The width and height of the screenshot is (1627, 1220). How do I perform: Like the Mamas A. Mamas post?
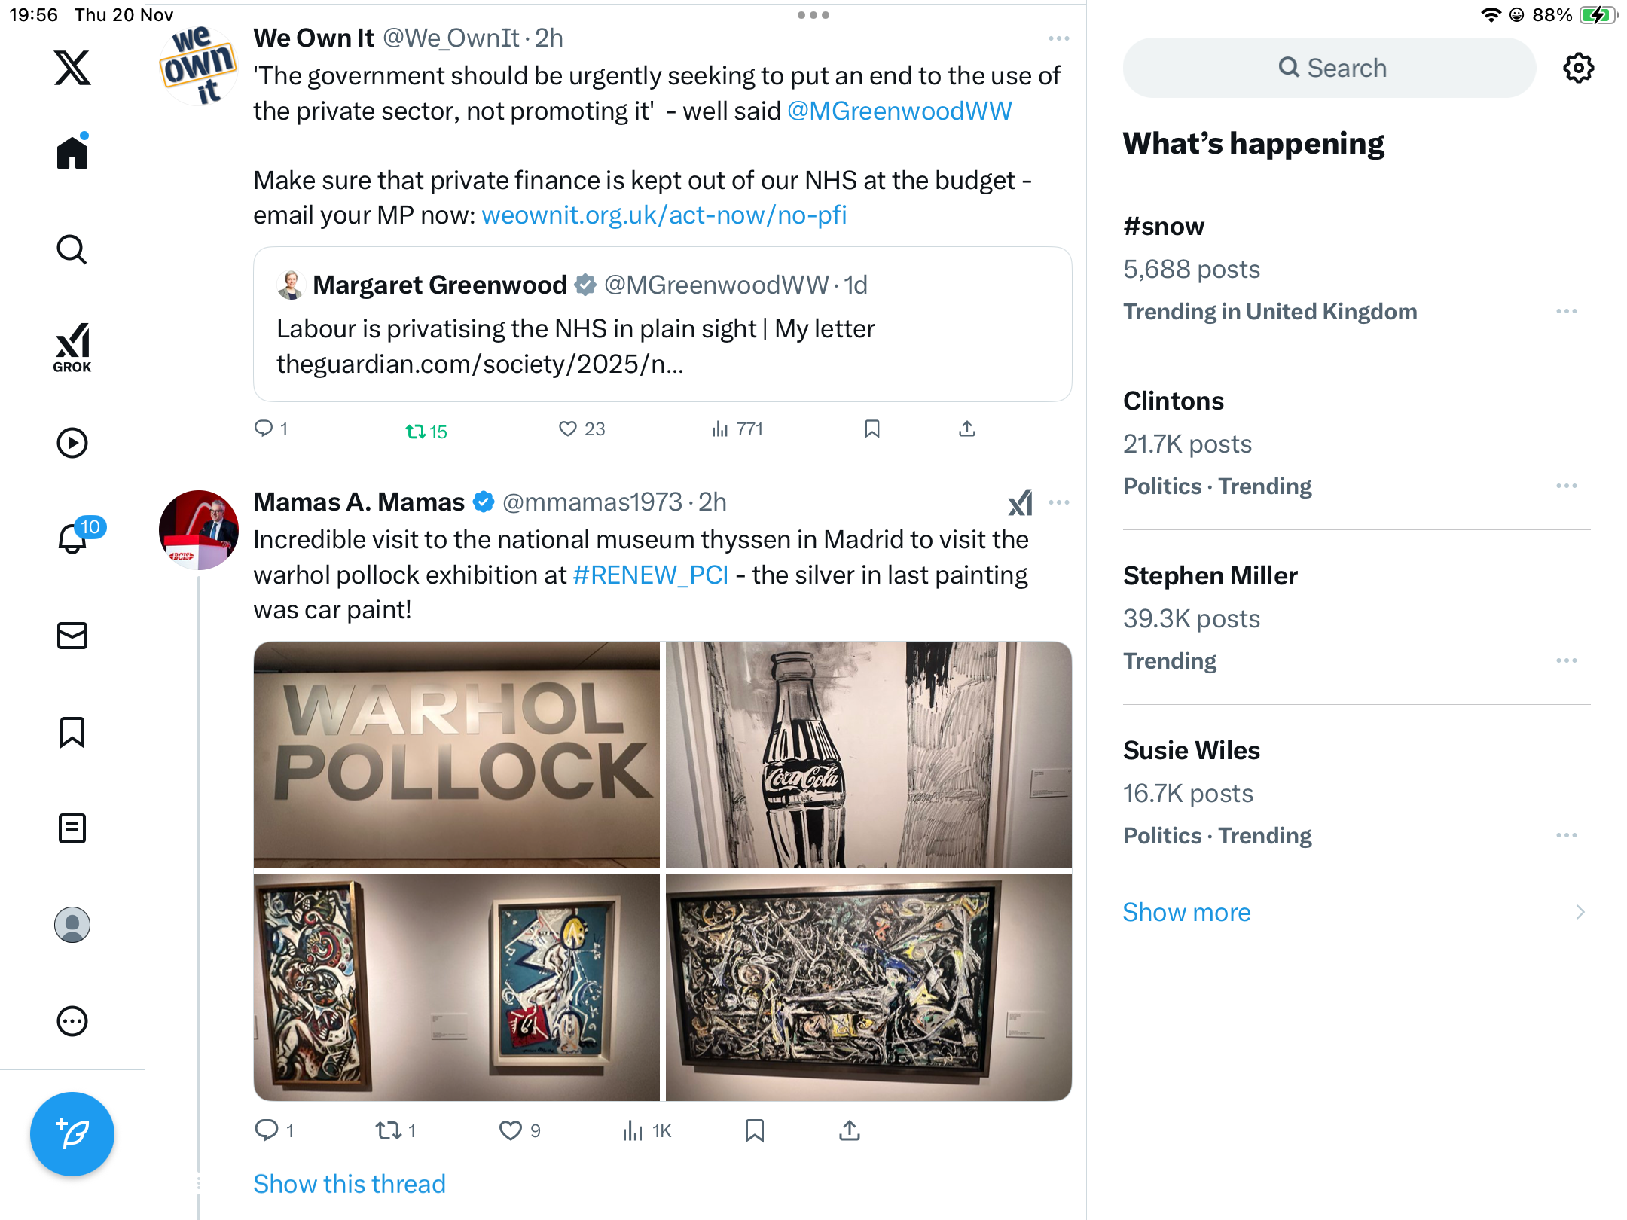point(511,1130)
